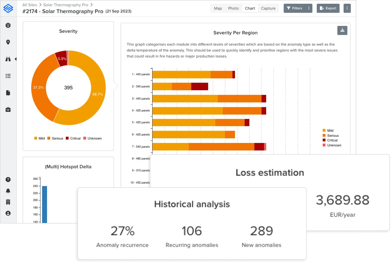Screen dimensions: 391x263
Task: Open the dashboard gauge icon in sidebar
Action: (x=8, y=25)
